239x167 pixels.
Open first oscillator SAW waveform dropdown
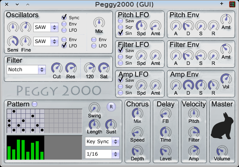pos(46,27)
